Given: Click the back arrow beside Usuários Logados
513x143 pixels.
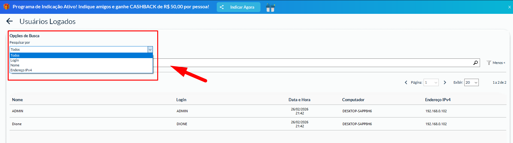Looking at the screenshot, I should 10,21.
